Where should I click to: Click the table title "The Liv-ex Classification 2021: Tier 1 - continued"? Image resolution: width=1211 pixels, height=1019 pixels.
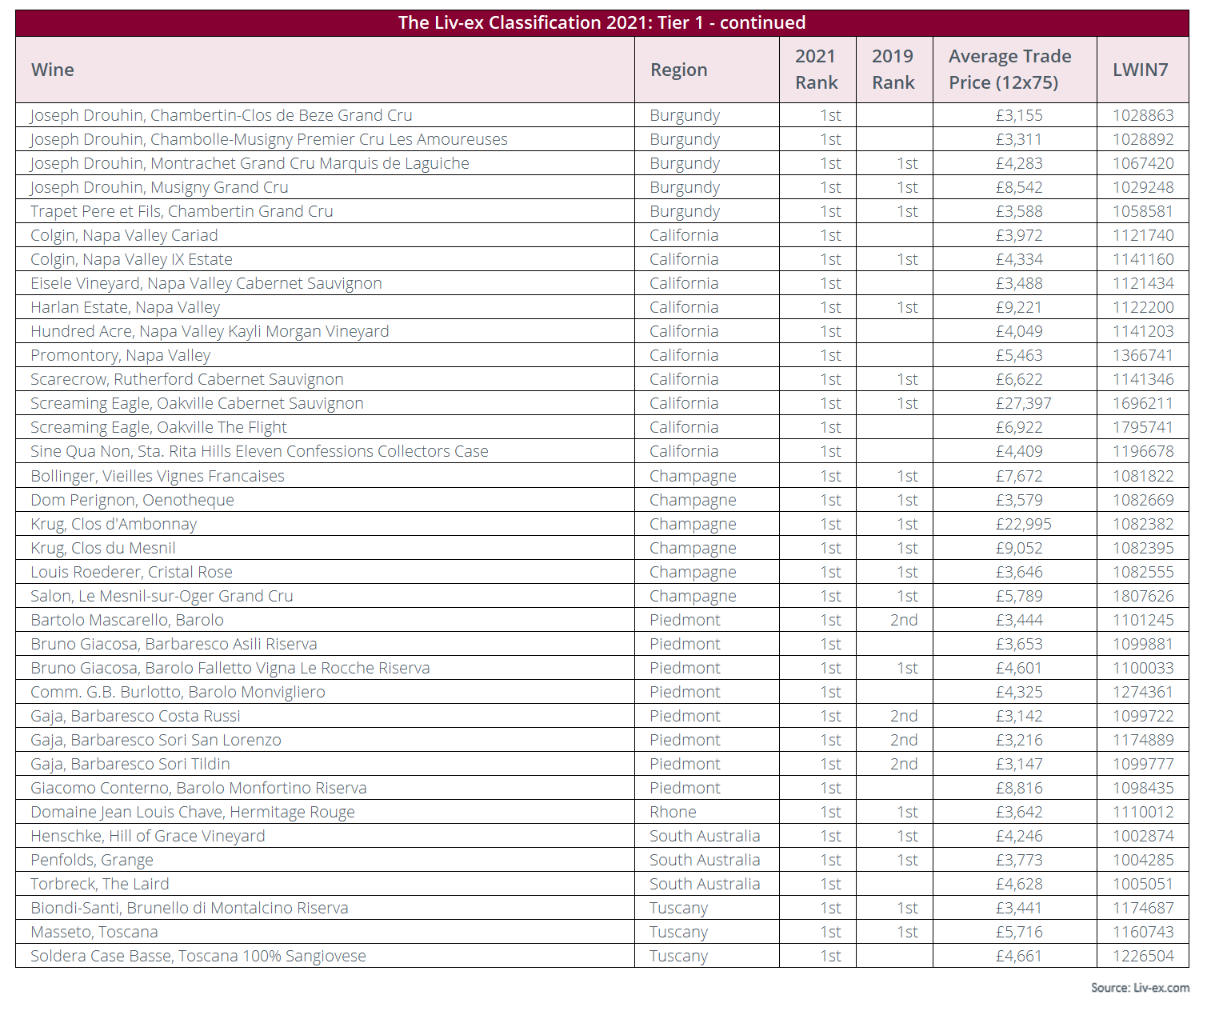[x=602, y=22]
